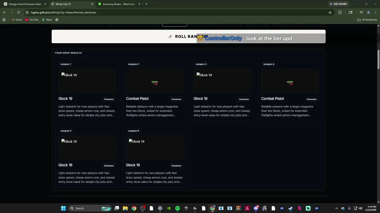Image resolution: width=380 pixels, height=213 pixels.
Task: Open WinRAR from taskbar
Action: pos(238,208)
